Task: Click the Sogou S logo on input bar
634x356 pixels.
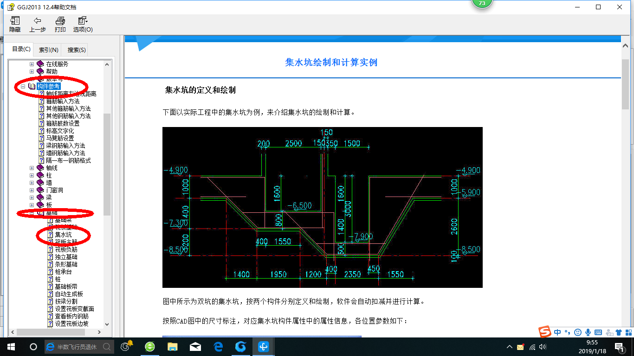Action: [x=545, y=331]
